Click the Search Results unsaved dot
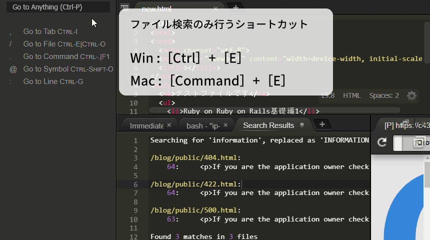430x240 pixels. pos(302,125)
